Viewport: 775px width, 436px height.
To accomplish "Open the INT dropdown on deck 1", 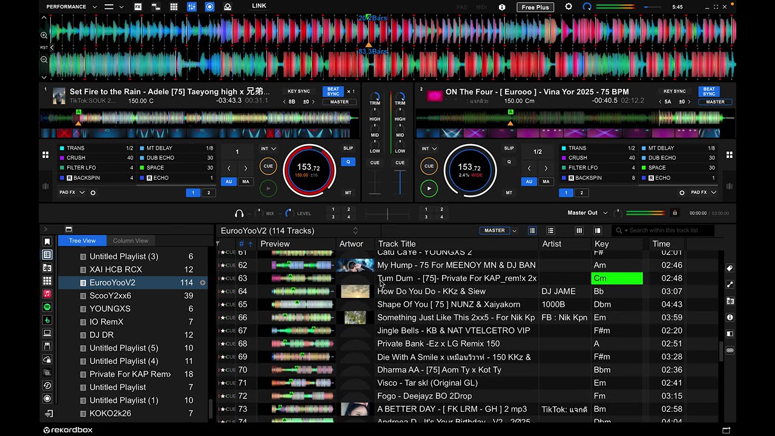I will (268, 148).
